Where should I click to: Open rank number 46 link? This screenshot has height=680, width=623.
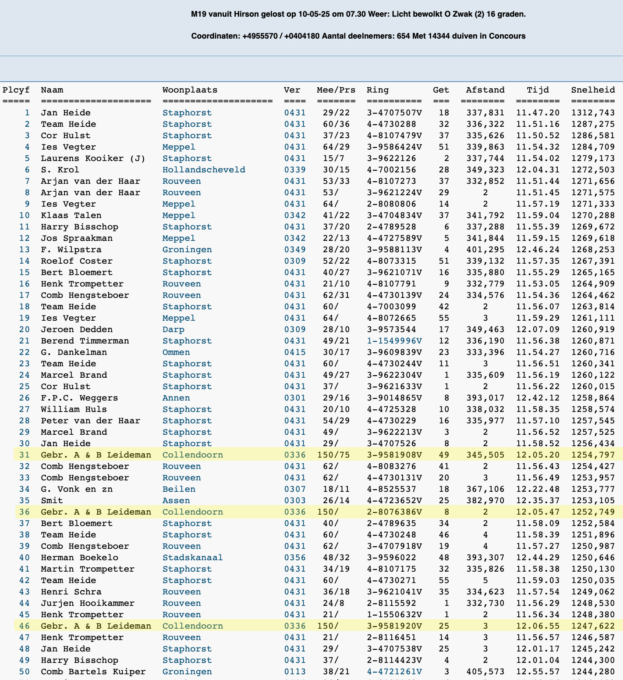(x=25, y=626)
